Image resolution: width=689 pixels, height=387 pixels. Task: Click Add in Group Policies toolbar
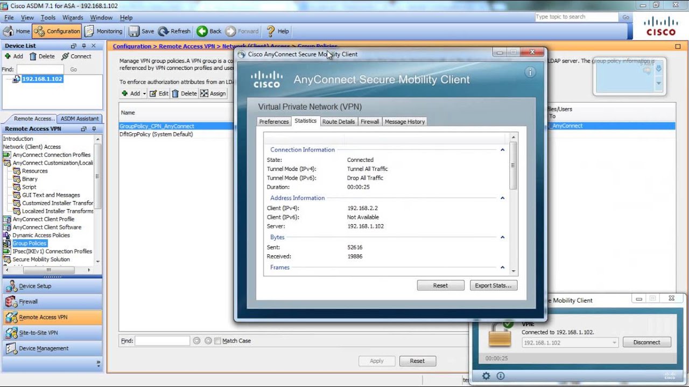pos(131,94)
